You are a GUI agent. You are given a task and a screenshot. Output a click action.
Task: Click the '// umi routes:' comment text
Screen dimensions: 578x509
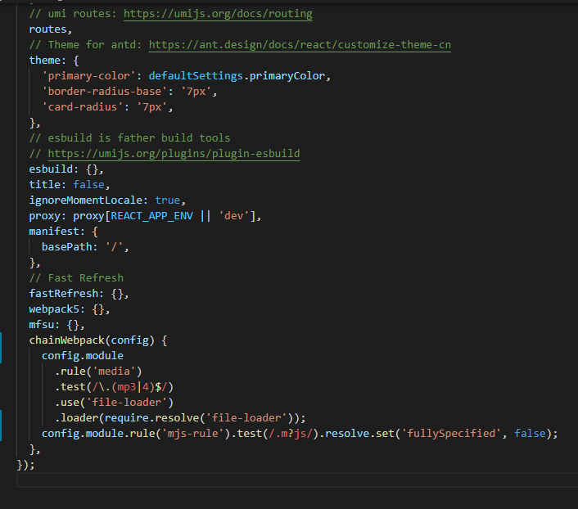73,14
